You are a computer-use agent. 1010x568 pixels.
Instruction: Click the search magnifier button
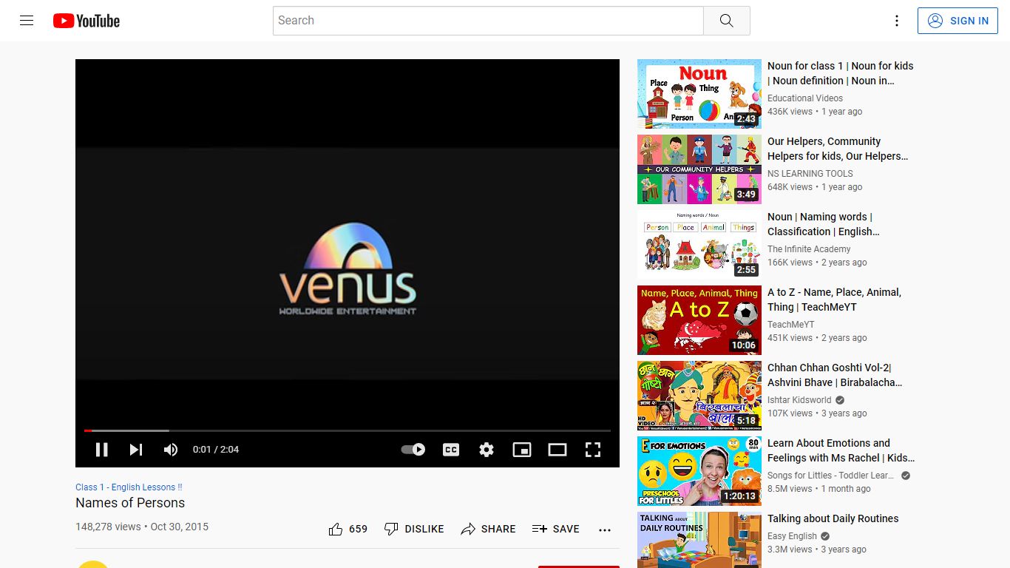pos(726,21)
